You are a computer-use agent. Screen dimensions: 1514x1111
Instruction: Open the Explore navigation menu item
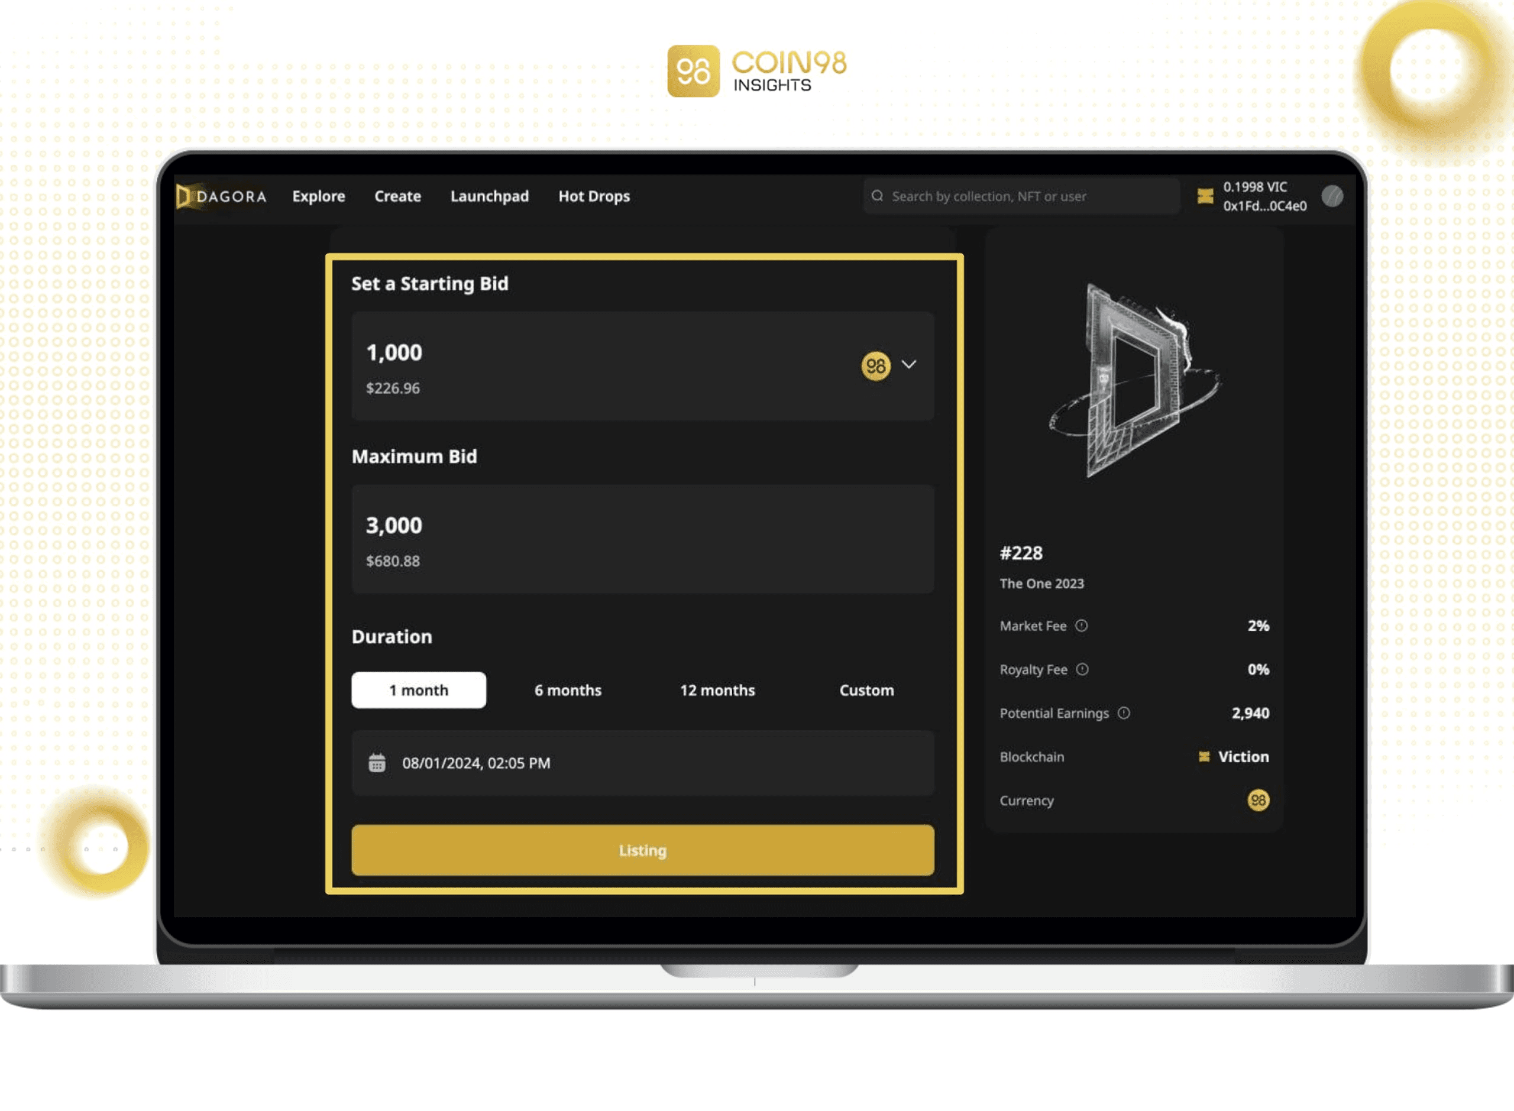click(x=318, y=195)
